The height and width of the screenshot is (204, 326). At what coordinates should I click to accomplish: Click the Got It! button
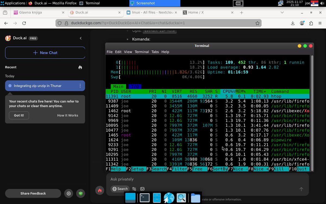click(x=19, y=115)
